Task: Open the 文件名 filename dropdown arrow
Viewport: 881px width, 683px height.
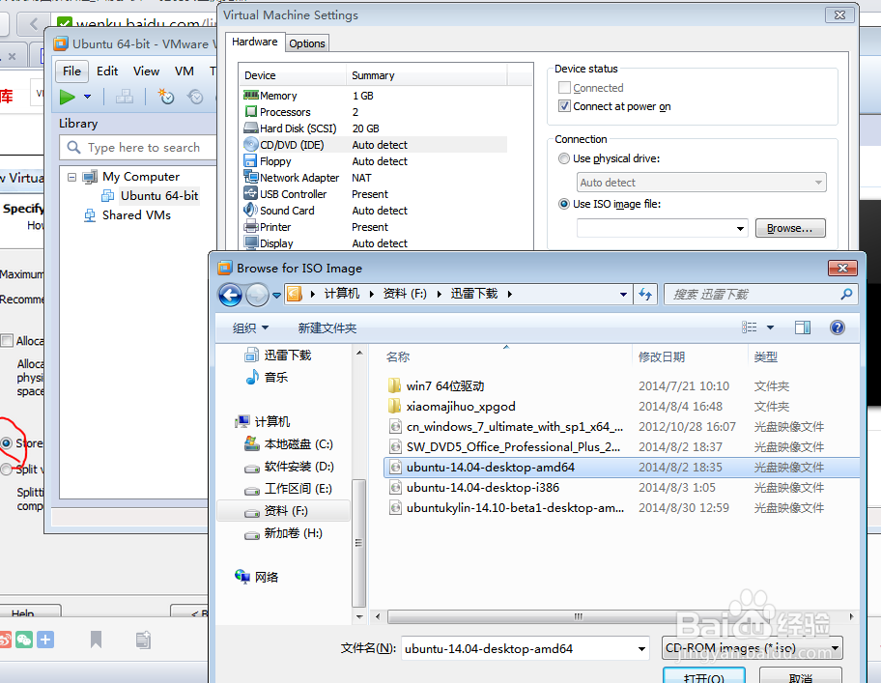Action: point(641,649)
